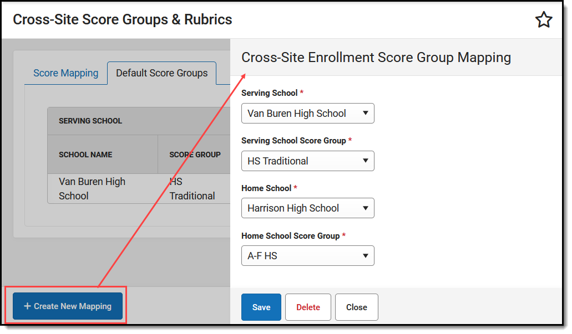Select the Default Score Groups tab
This screenshot has height=334, width=572.
[161, 73]
